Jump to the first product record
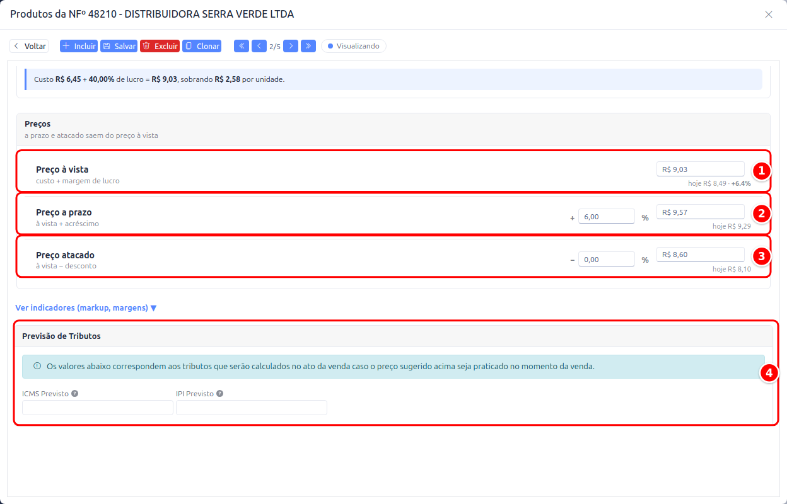This screenshot has width=787, height=504. point(242,46)
